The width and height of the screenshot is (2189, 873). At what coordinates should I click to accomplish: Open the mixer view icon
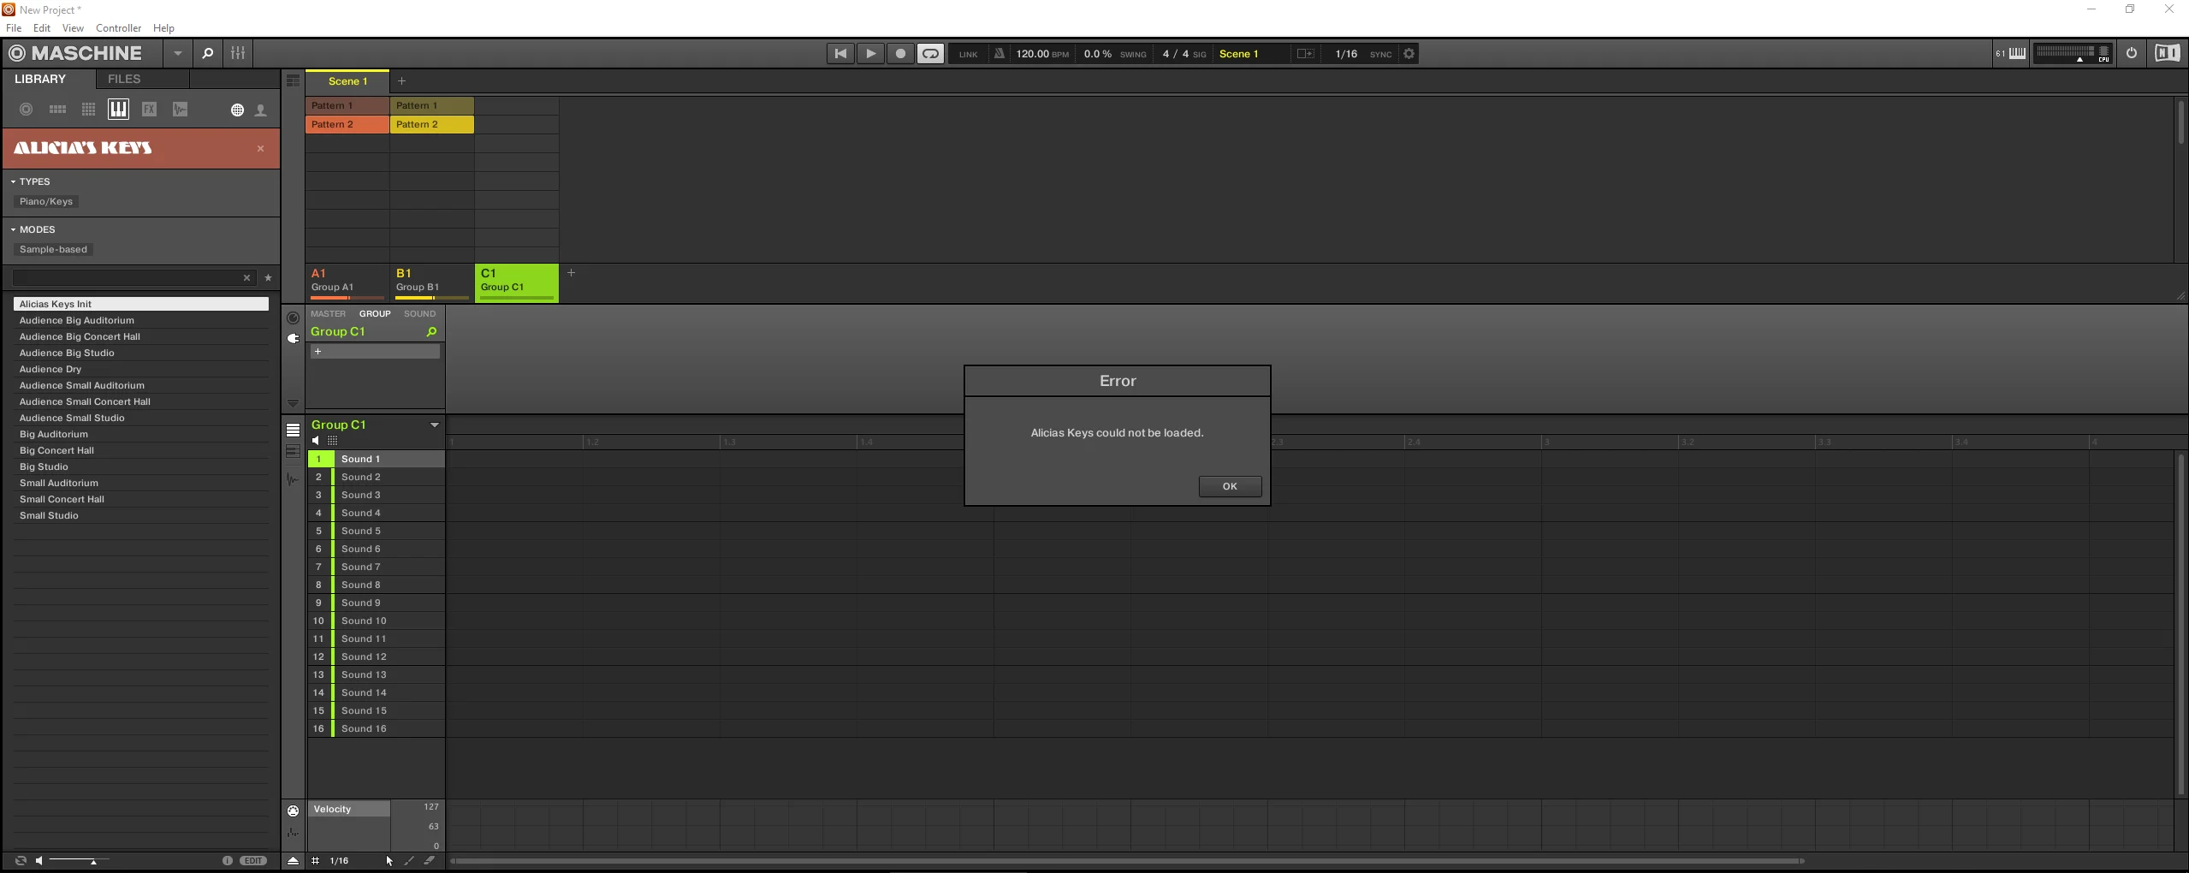point(238,53)
